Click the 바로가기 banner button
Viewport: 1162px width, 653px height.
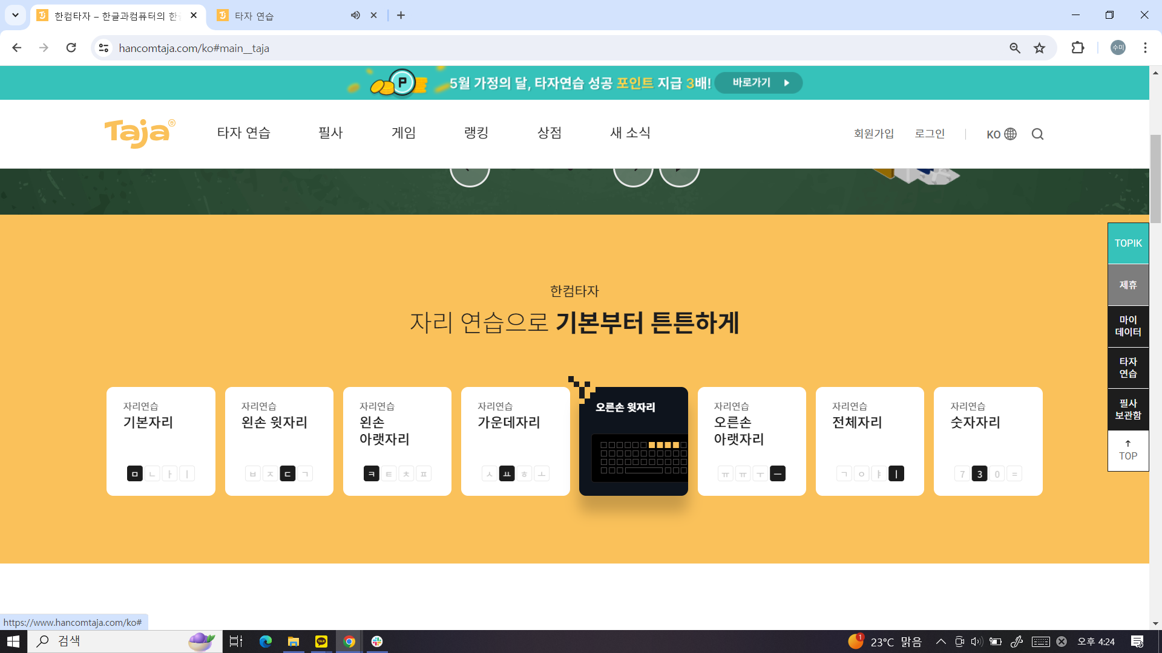point(758,83)
